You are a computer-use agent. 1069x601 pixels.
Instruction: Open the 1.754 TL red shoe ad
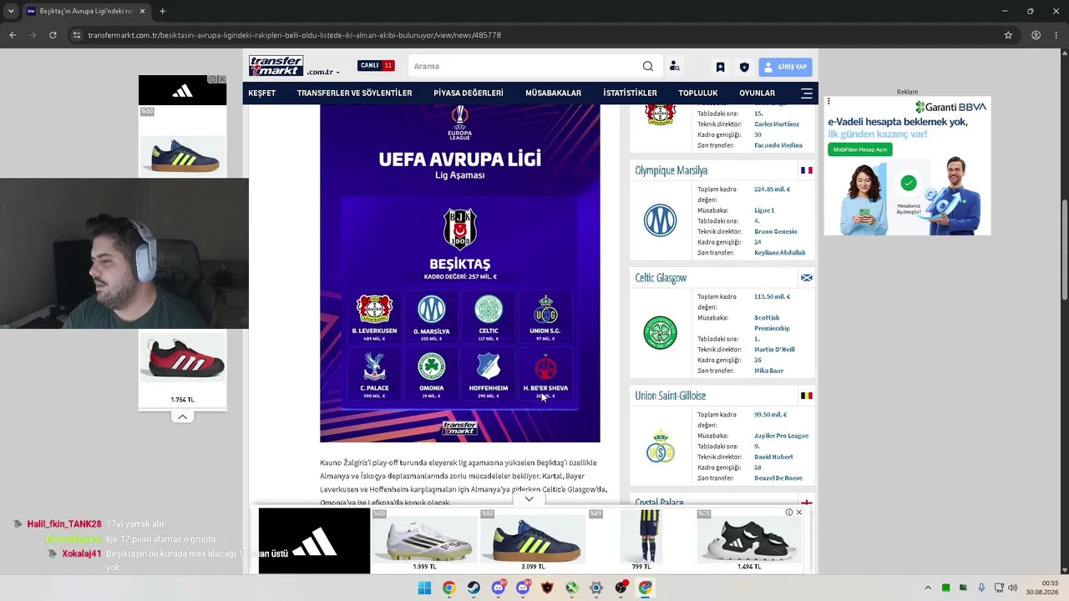click(182, 367)
